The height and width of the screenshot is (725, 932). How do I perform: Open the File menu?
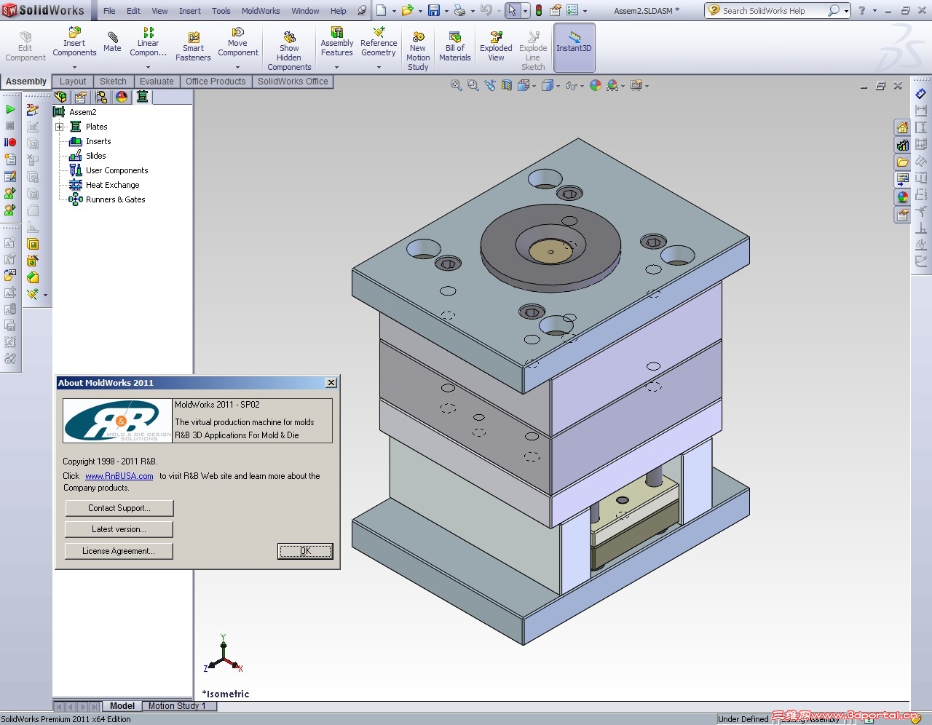pos(109,11)
